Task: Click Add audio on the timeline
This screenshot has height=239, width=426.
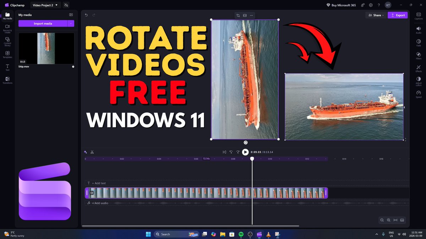Action: click(100, 203)
